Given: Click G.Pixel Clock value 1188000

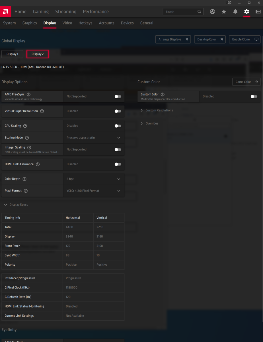Looking at the screenshot, I should pyautogui.click(x=71, y=288).
